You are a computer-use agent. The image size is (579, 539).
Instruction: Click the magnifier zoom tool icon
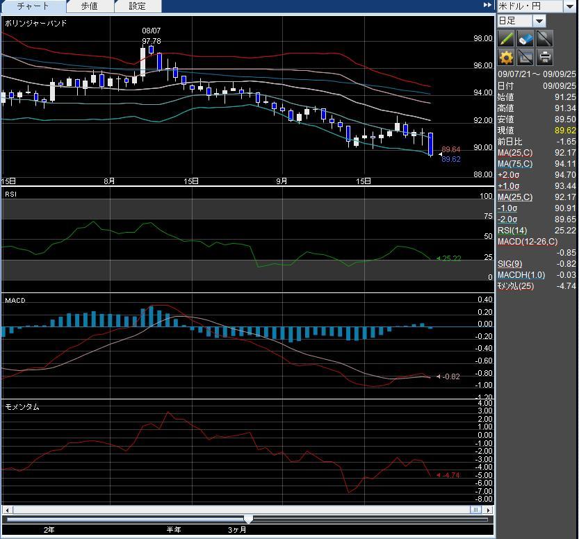(545, 39)
